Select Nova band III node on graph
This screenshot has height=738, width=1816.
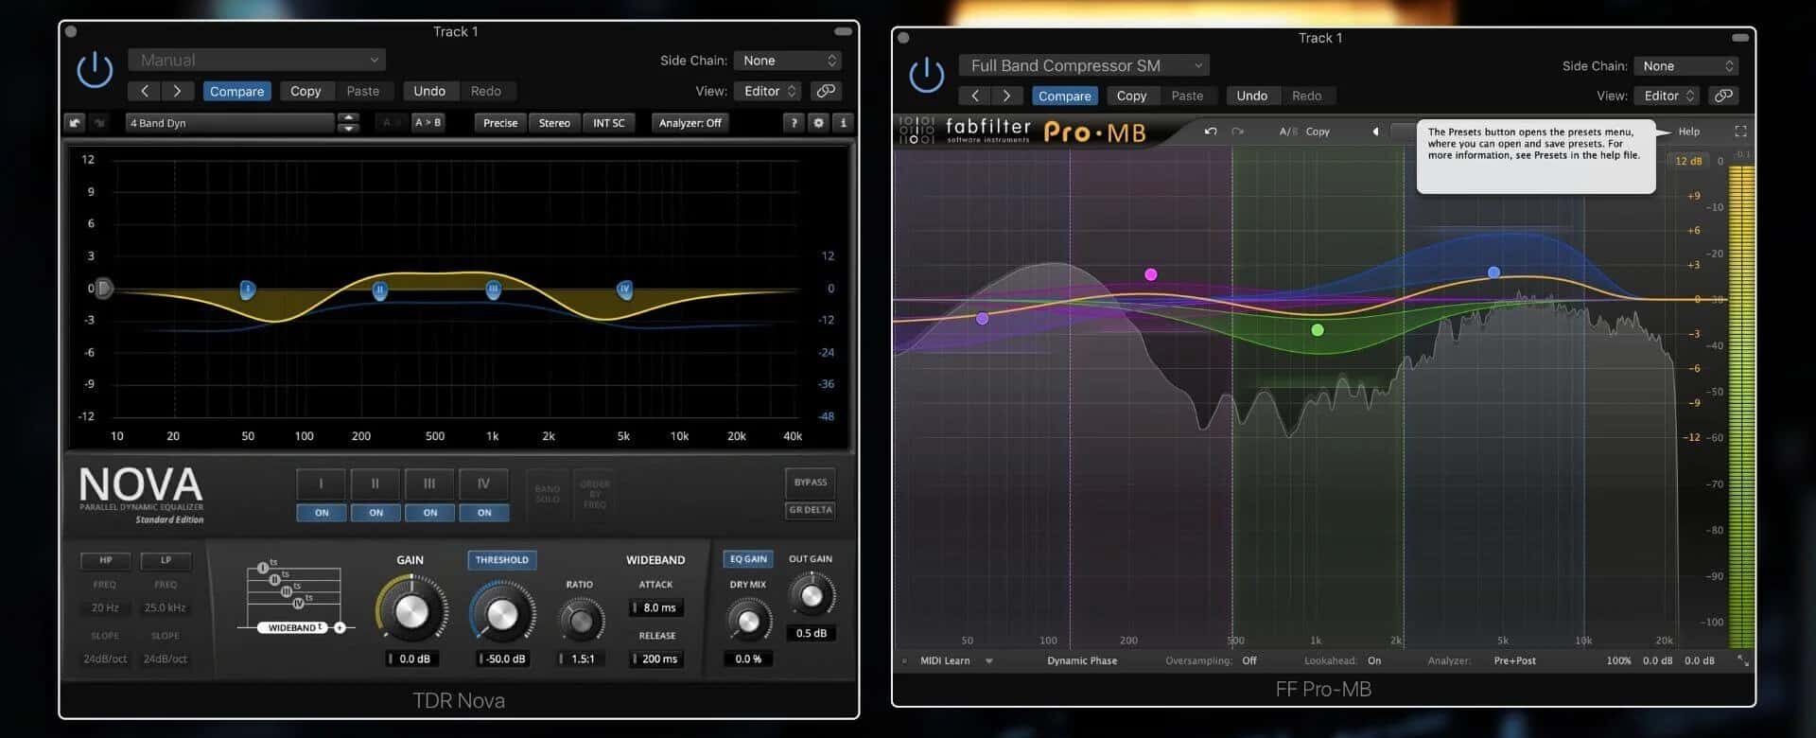(493, 290)
